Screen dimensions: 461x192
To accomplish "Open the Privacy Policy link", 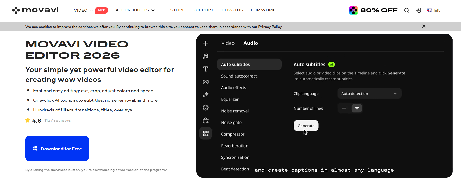I will tap(270, 27).
